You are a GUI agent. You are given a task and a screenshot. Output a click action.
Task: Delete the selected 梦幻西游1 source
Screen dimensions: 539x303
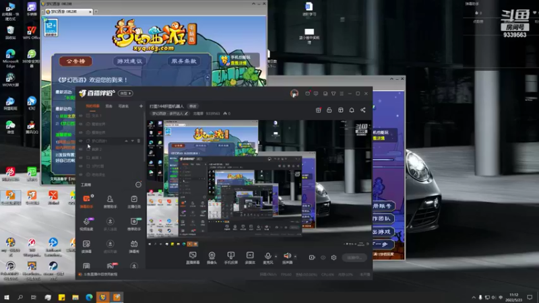(139, 141)
